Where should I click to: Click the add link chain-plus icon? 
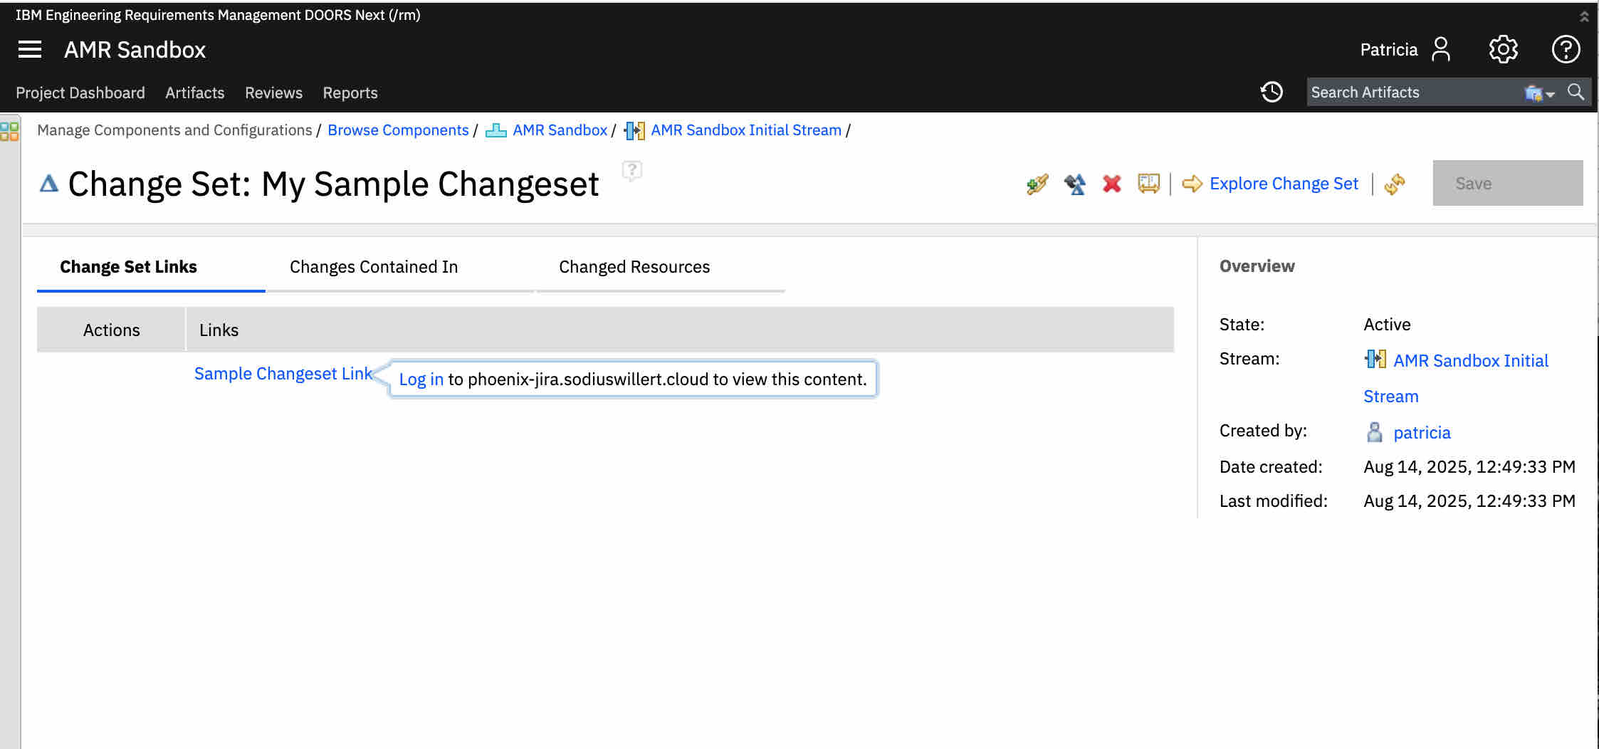1037,184
